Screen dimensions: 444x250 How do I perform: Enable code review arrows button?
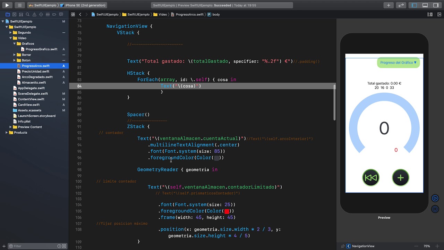[x=401, y=5]
